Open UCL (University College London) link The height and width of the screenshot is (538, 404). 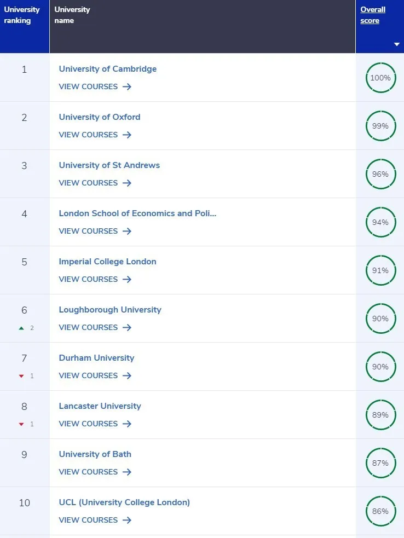[124, 502]
